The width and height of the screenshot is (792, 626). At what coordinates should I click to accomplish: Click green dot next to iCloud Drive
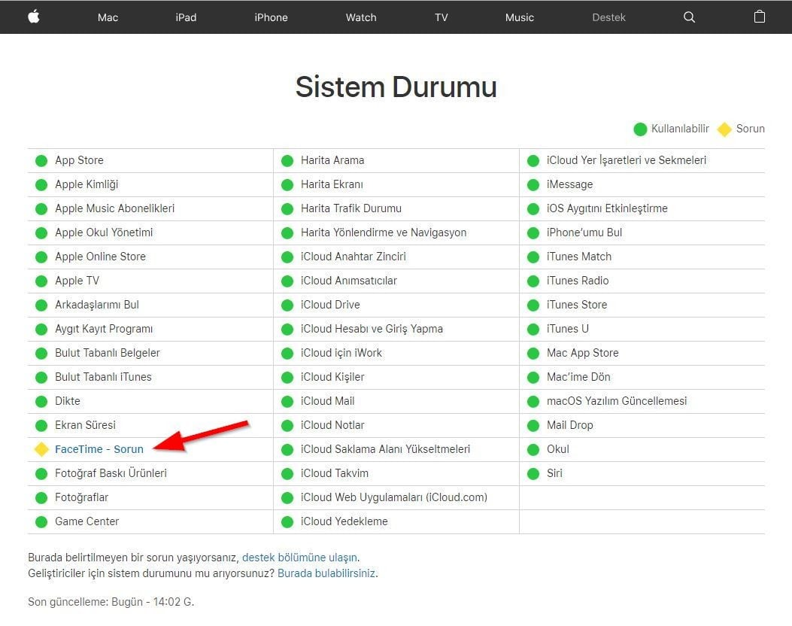coord(287,305)
